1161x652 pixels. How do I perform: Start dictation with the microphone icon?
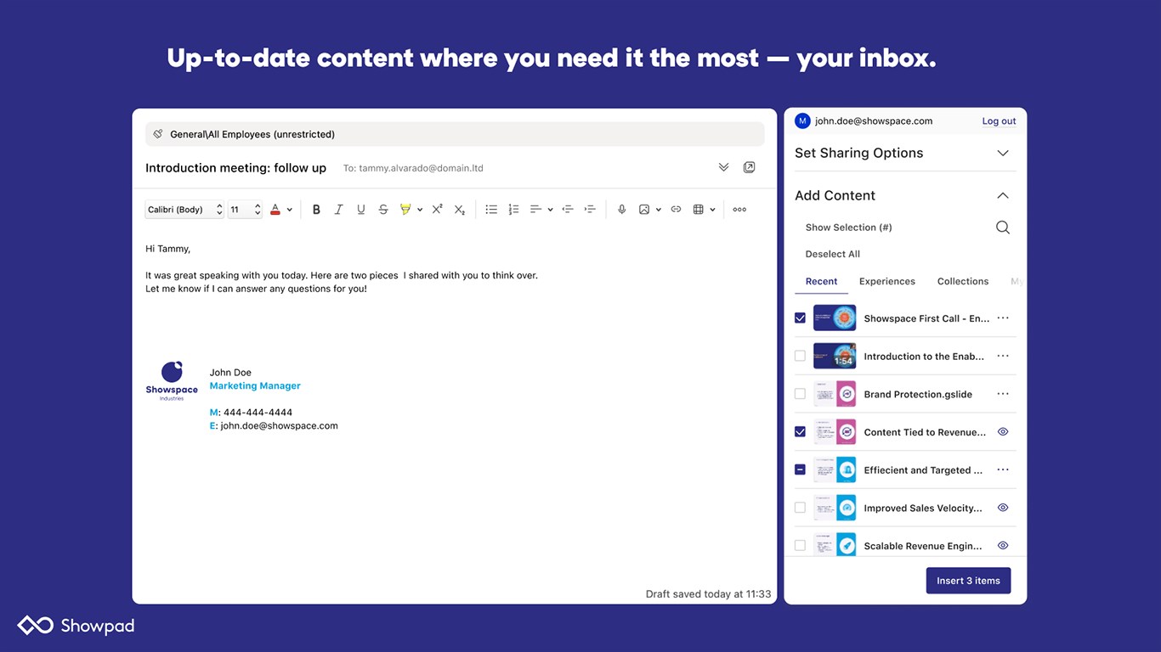pos(621,210)
